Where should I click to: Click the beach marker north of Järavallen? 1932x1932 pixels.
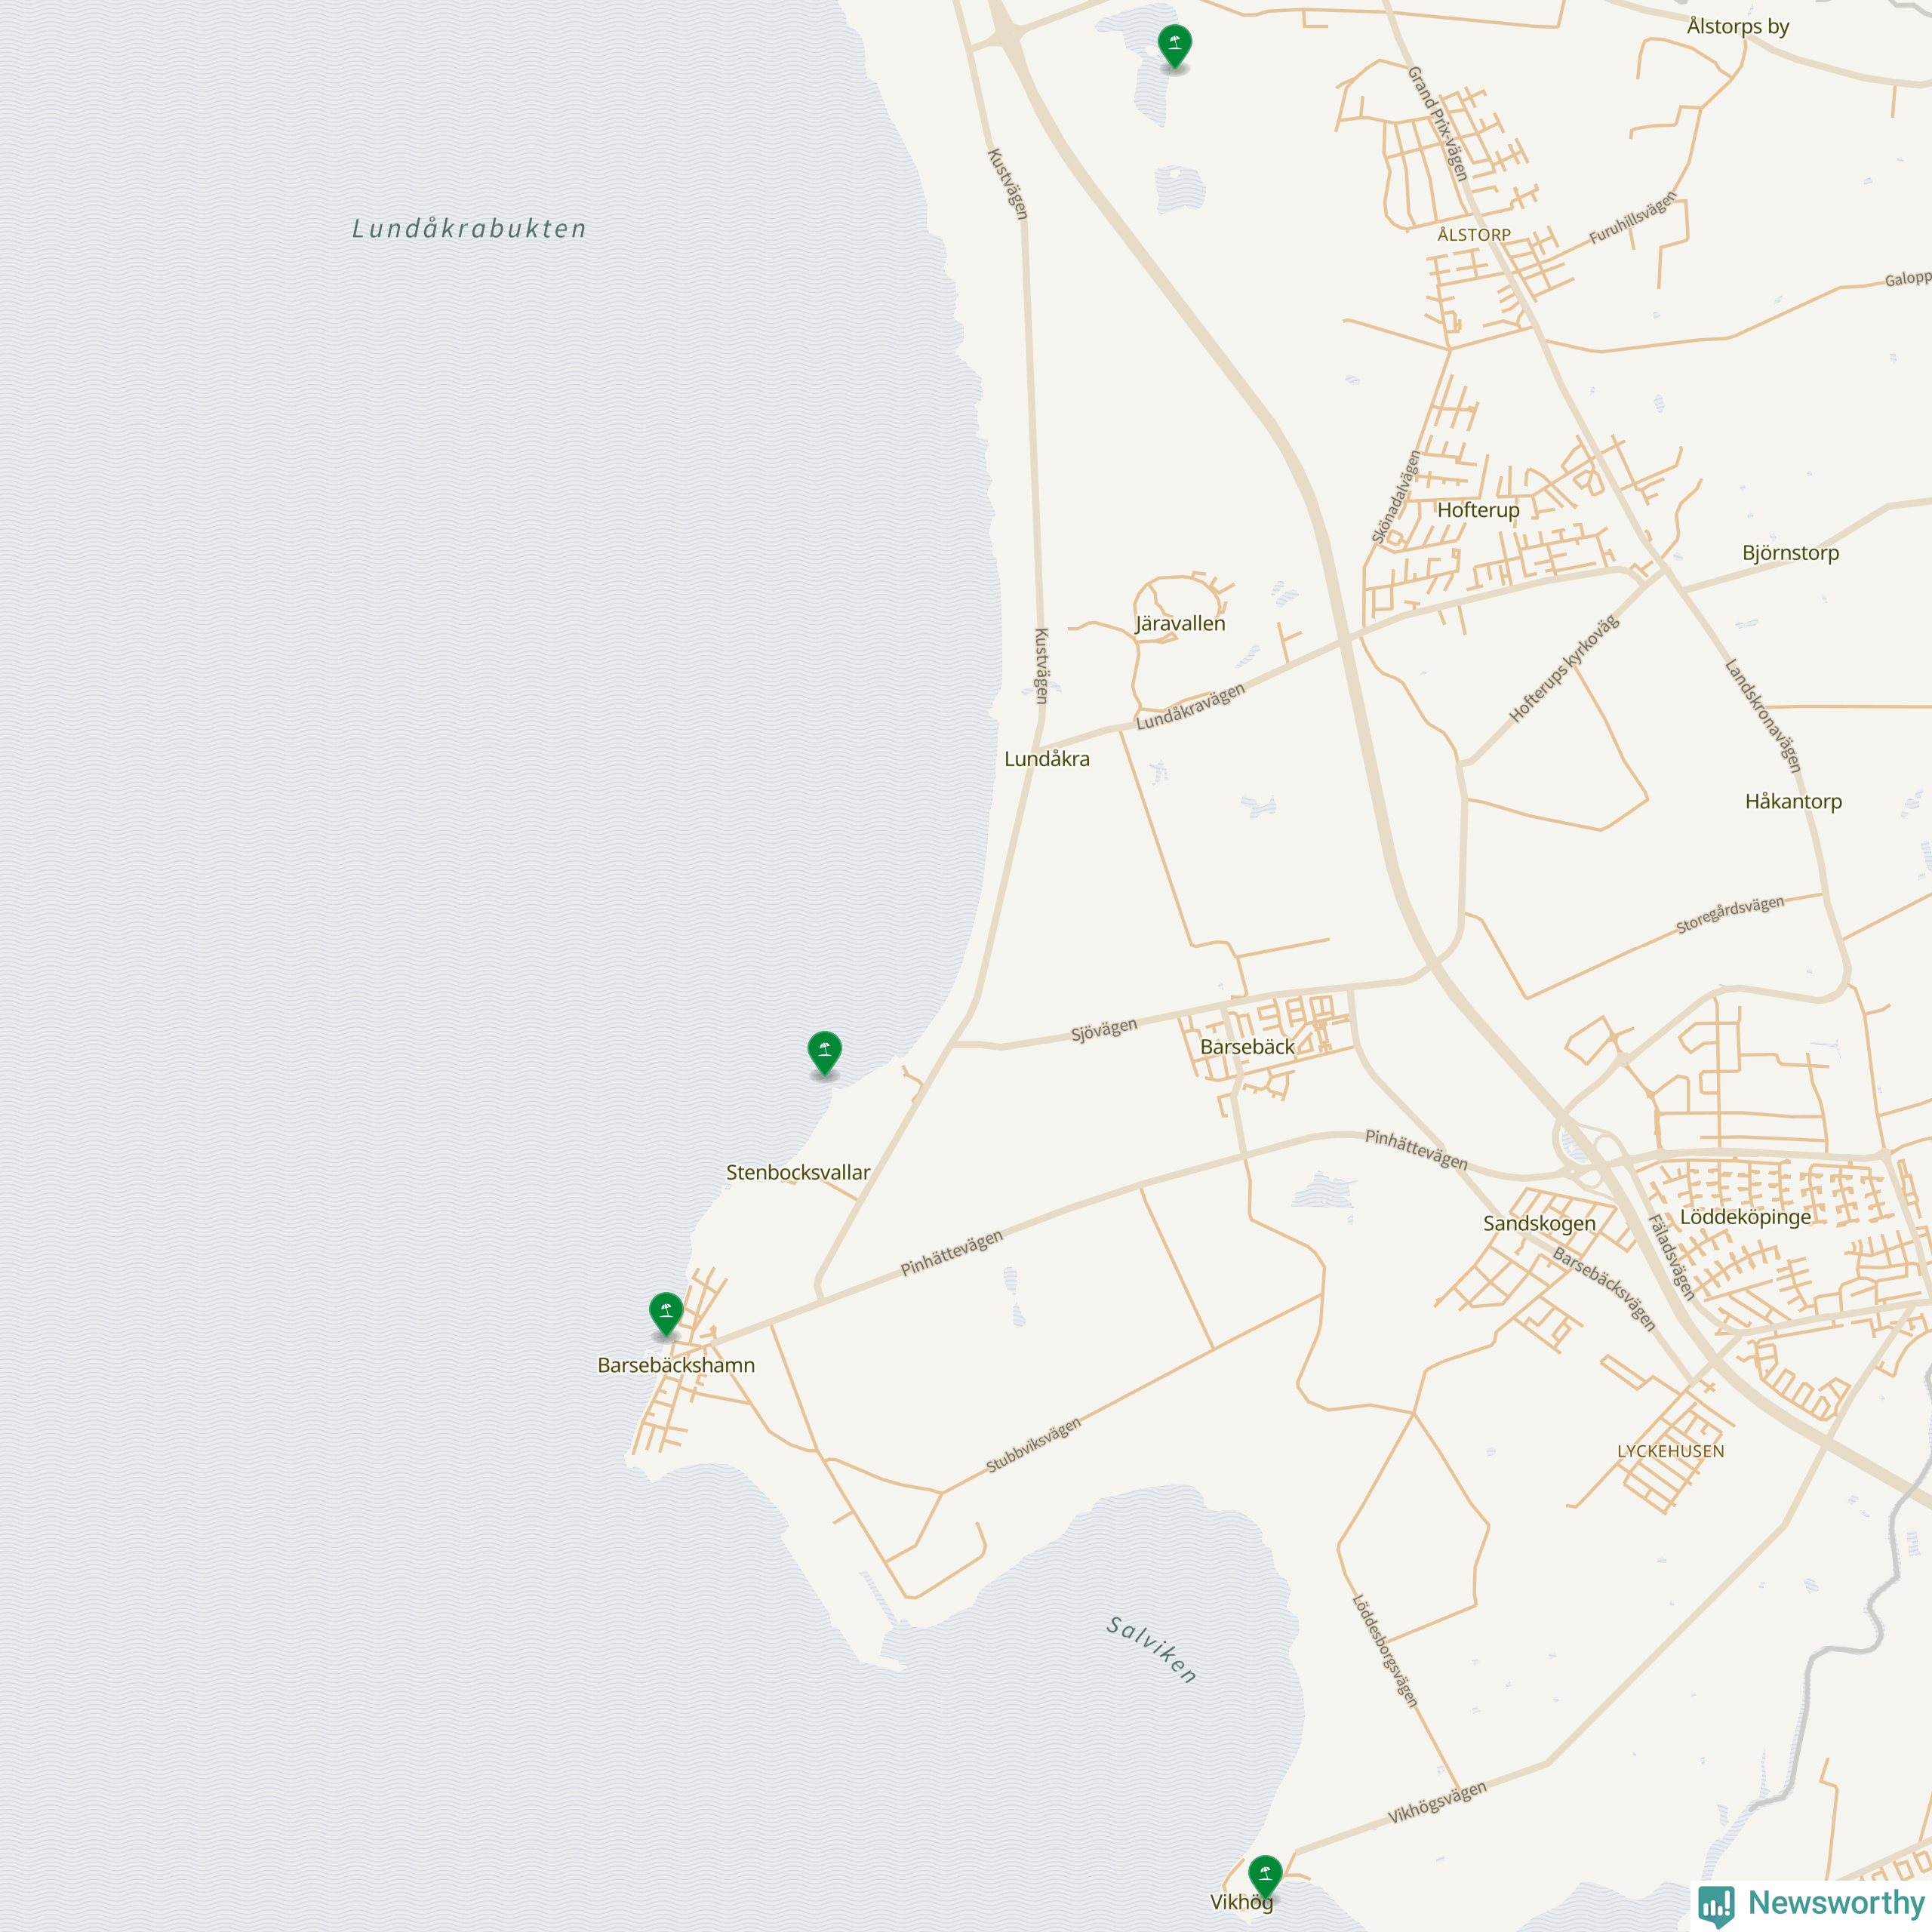tap(1174, 46)
